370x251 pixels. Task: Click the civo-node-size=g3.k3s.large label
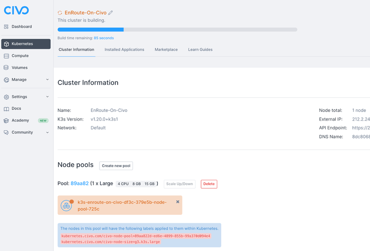click(x=111, y=242)
